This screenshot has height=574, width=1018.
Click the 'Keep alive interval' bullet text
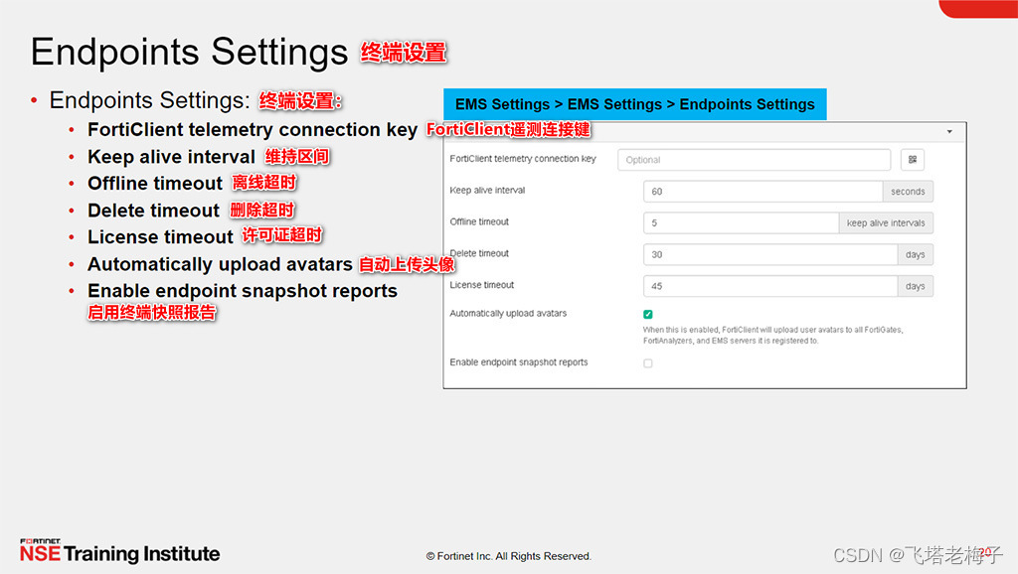click(x=171, y=157)
